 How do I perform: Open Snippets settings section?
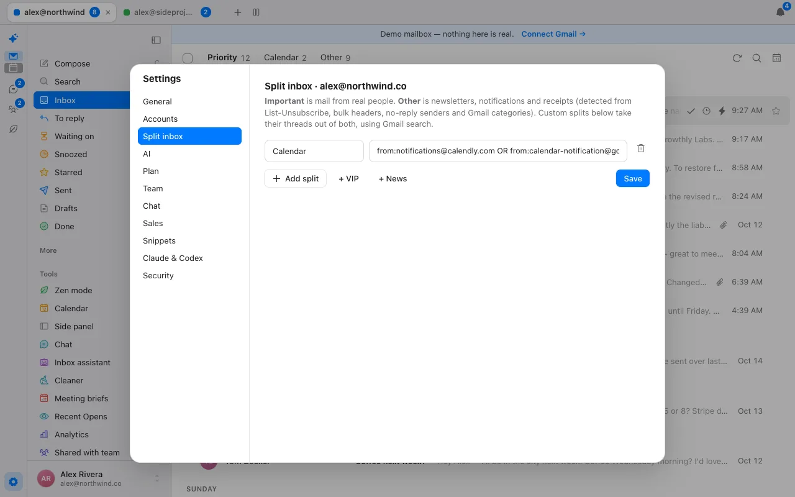(x=189, y=240)
